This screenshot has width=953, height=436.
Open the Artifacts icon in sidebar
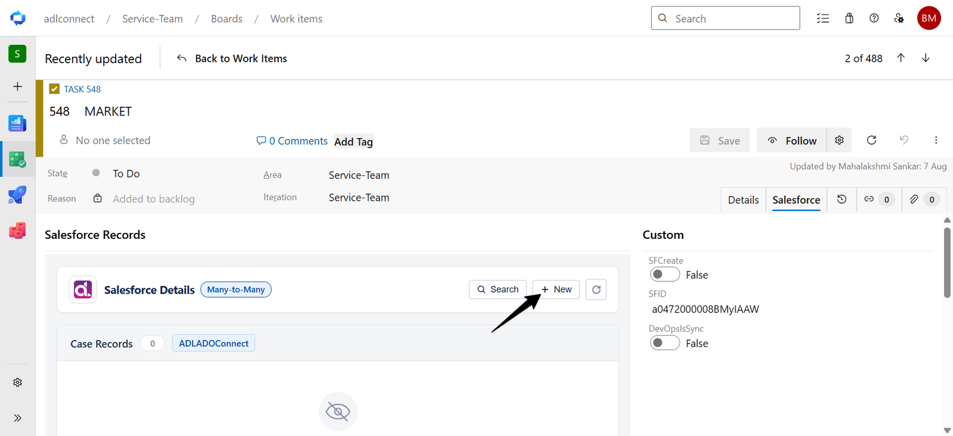pos(17,231)
